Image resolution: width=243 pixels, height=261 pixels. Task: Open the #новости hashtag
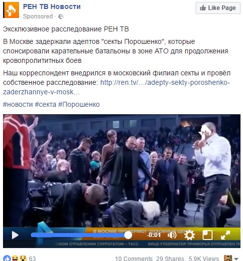[x=18, y=104]
